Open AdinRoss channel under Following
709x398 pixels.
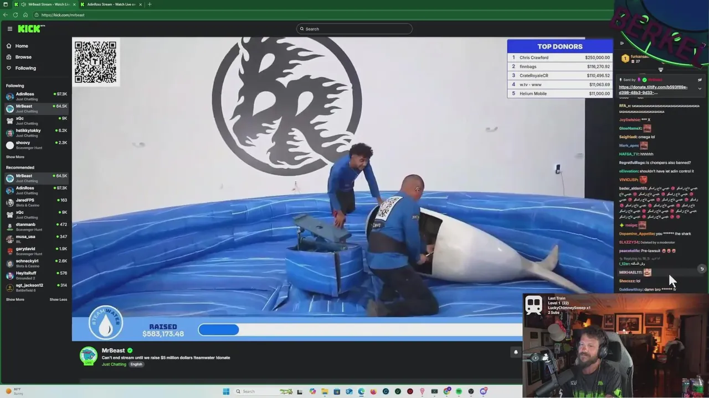[x=36, y=96]
